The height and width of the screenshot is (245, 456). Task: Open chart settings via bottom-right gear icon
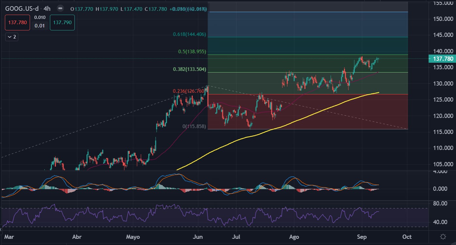click(x=443, y=237)
